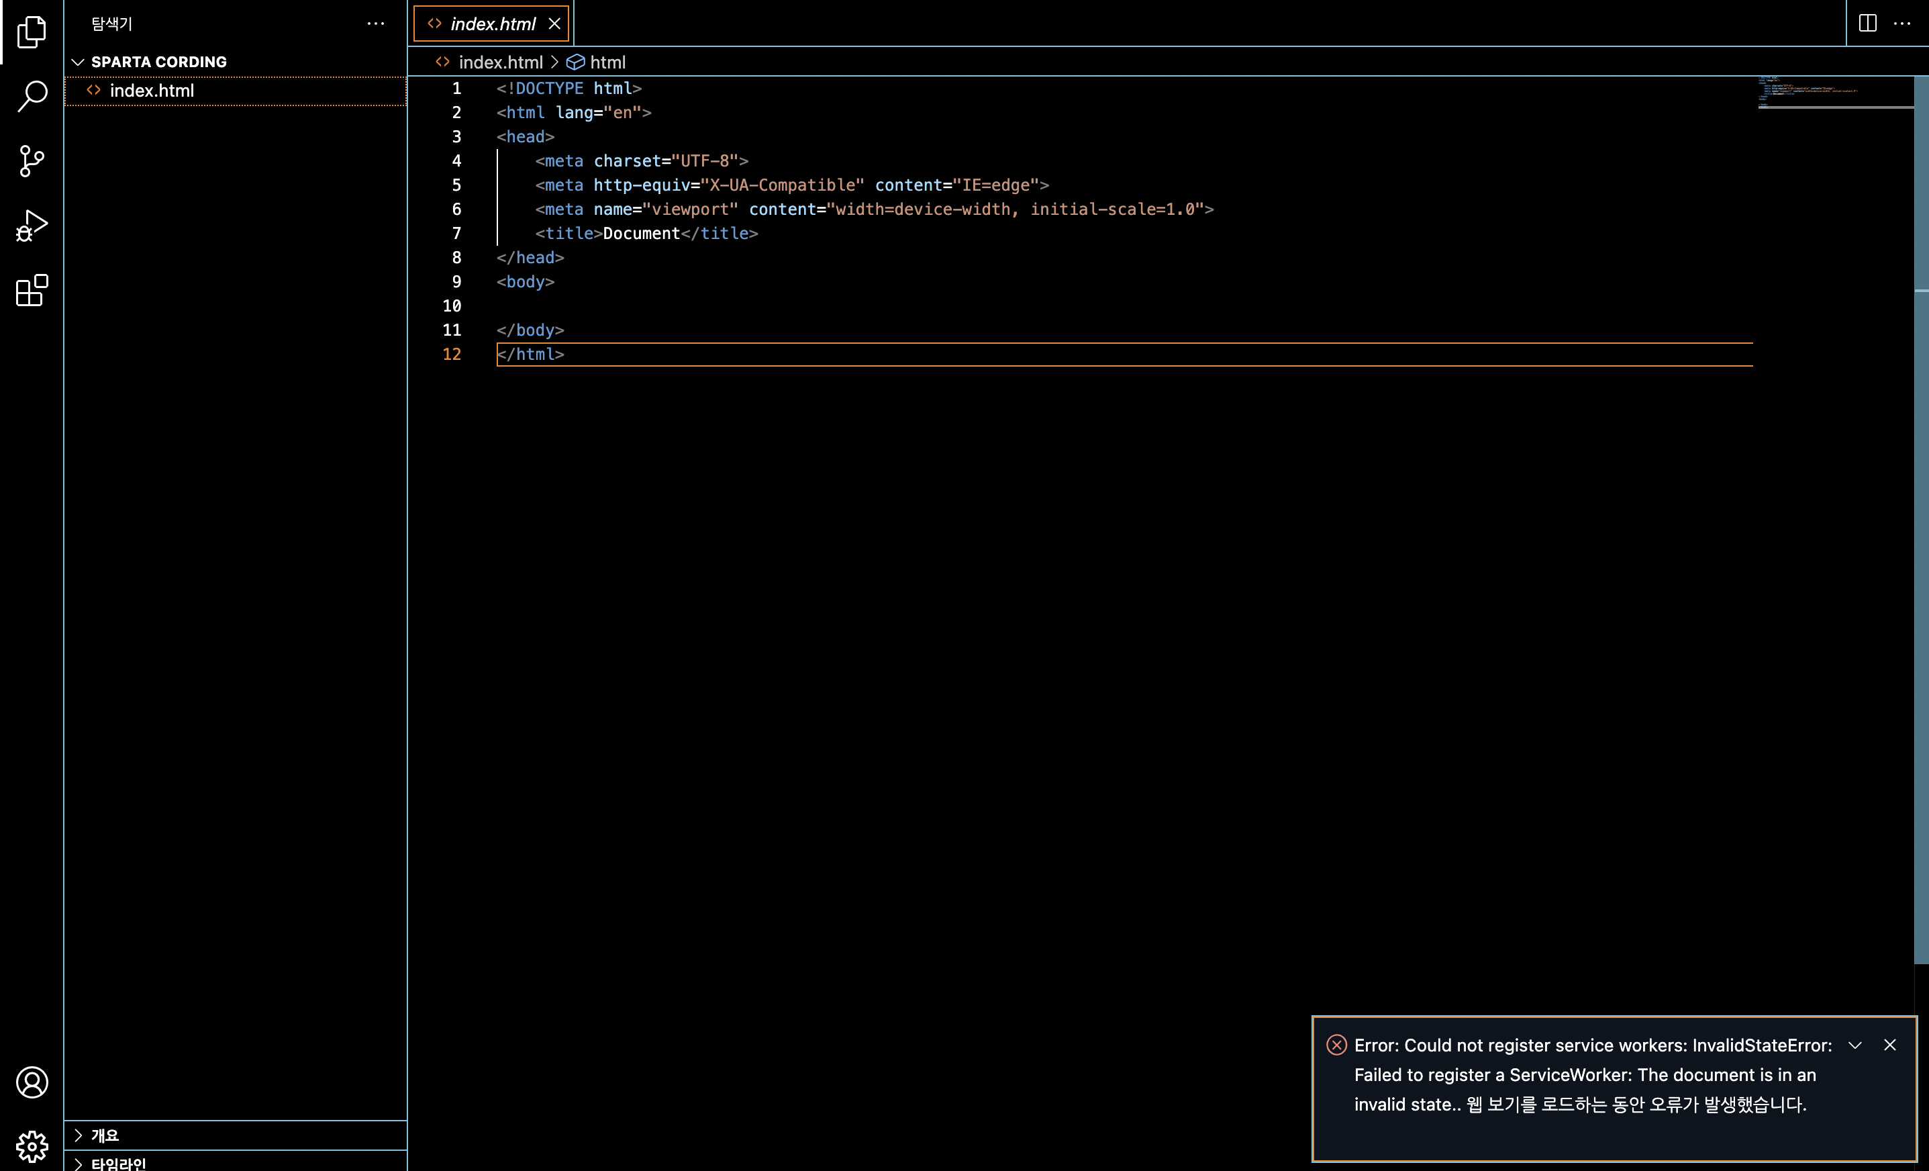Place cursor on empty line 10
The width and height of the screenshot is (1929, 1171).
tap(1124, 306)
